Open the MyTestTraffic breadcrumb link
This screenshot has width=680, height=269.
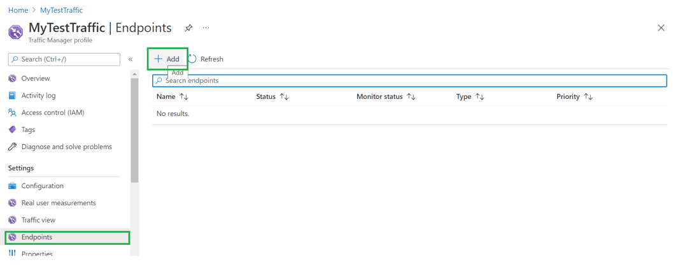pyautogui.click(x=61, y=10)
